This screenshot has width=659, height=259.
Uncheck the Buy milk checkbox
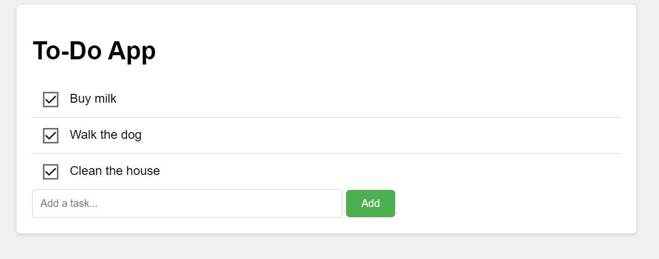point(51,100)
